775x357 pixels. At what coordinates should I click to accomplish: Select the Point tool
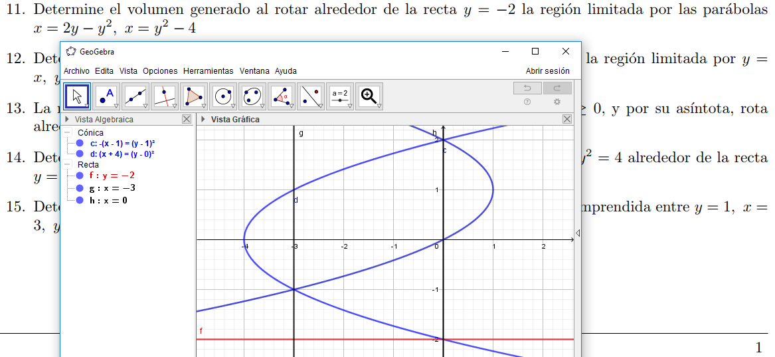106,96
